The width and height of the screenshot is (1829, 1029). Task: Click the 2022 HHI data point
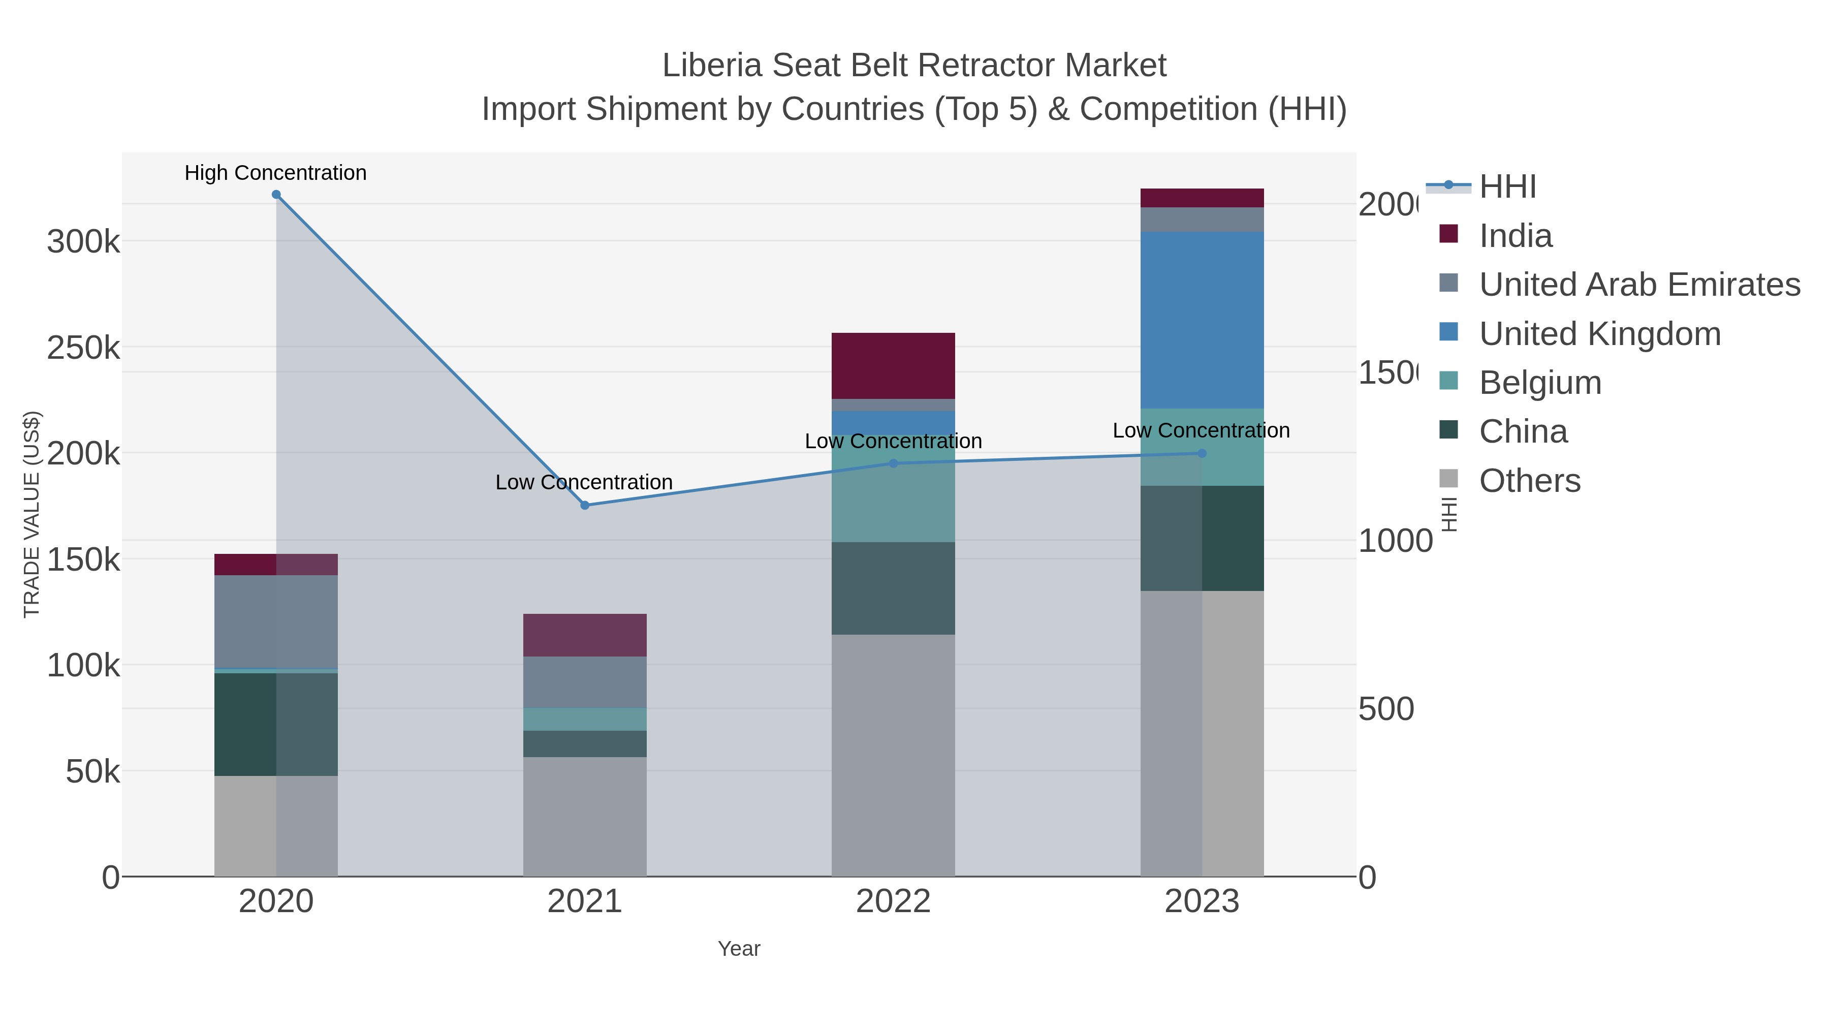(893, 464)
